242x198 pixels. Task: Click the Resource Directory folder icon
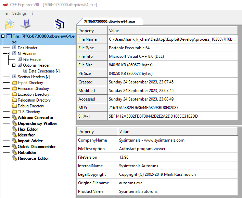tap(14, 88)
